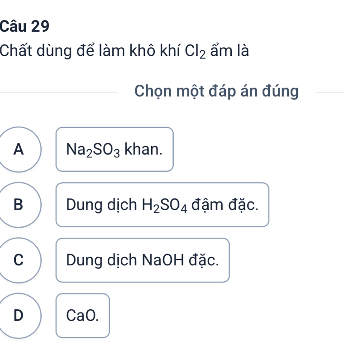The width and height of the screenshot is (344, 342).
Task: Click the answer box 'Na₂SO₃ khan.'
Action: [x=115, y=149]
